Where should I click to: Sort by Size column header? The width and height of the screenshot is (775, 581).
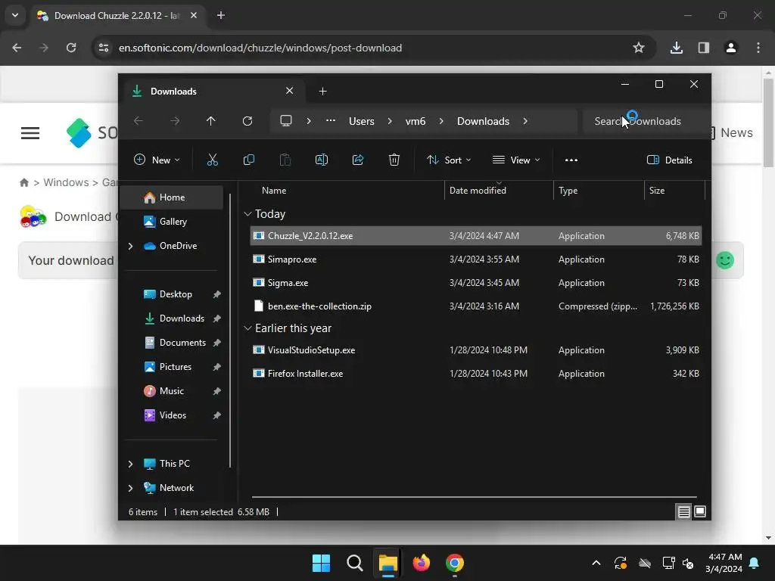coord(674,191)
